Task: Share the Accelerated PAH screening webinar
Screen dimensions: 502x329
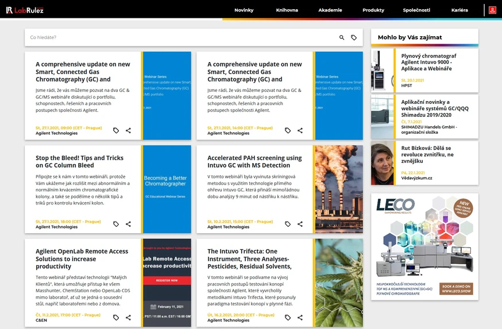Action: point(300,224)
